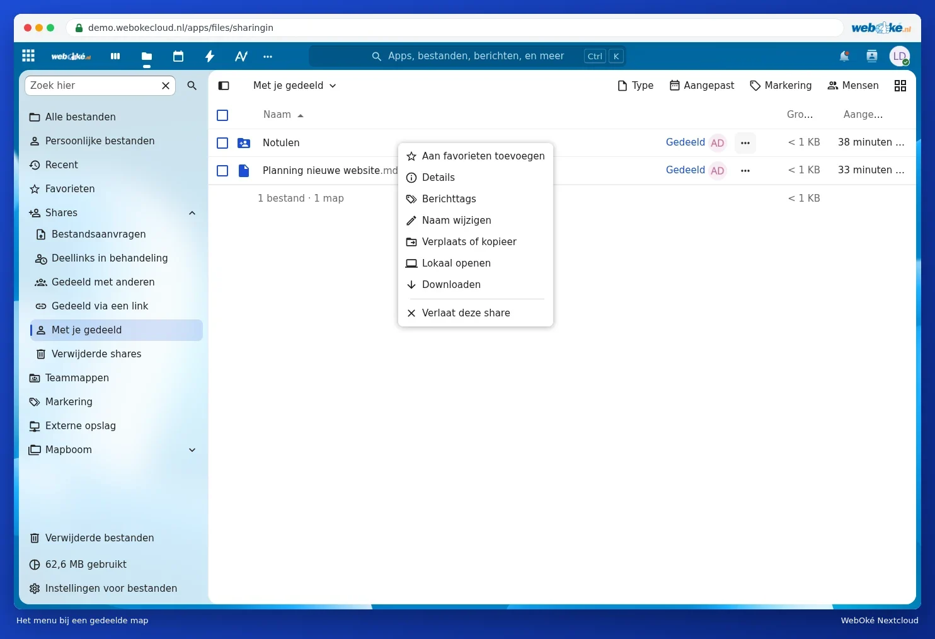The width and height of the screenshot is (935, 639).
Task: Toggle the navigation sidebar panel icon
Action: pyautogui.click(x=224, y=86)
